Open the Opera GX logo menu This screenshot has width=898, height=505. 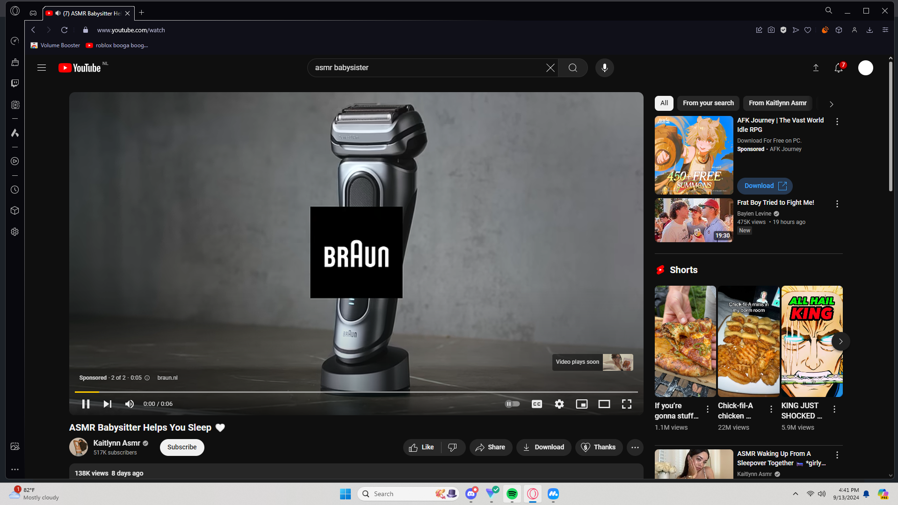point(15,11)
